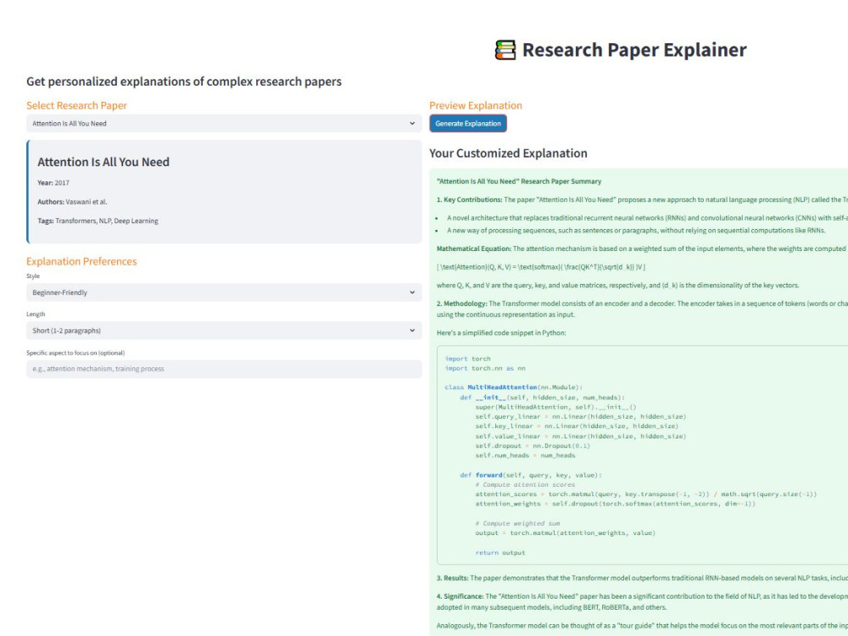Click the Generate Explanation button

click(468, 123)
